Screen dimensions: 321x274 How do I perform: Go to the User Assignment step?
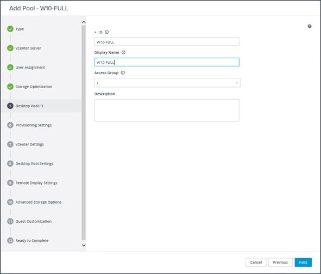(30, 68)
